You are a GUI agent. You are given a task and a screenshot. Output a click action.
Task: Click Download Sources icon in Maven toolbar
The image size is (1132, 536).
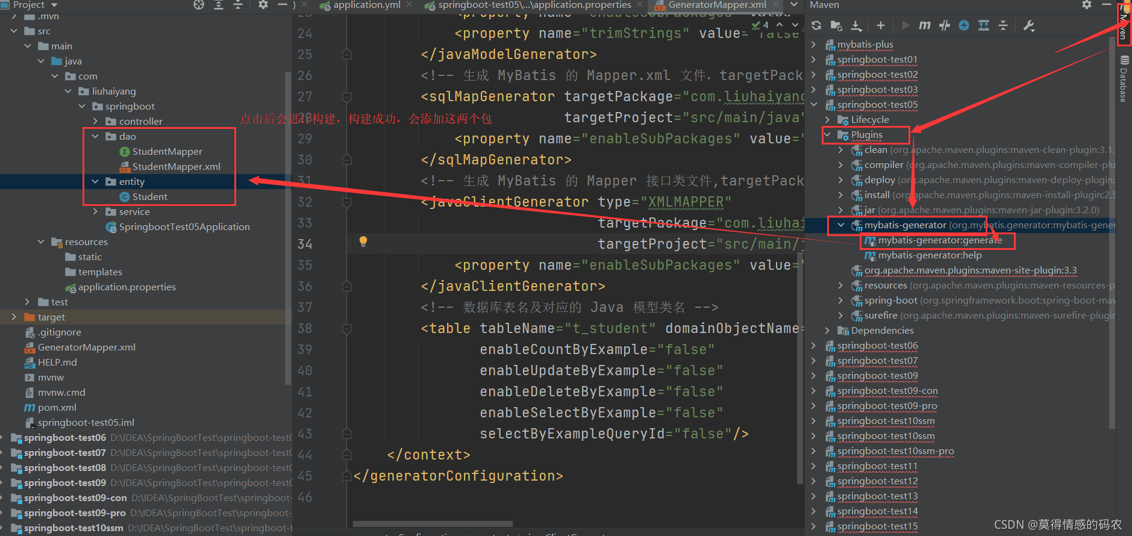856,25
